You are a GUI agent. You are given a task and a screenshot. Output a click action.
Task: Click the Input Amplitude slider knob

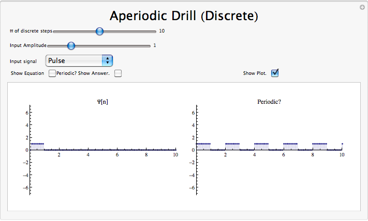(x=71, y=45)
